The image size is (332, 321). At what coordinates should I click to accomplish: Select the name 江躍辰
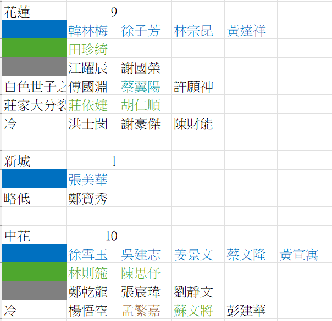click(x=88, y=68)
